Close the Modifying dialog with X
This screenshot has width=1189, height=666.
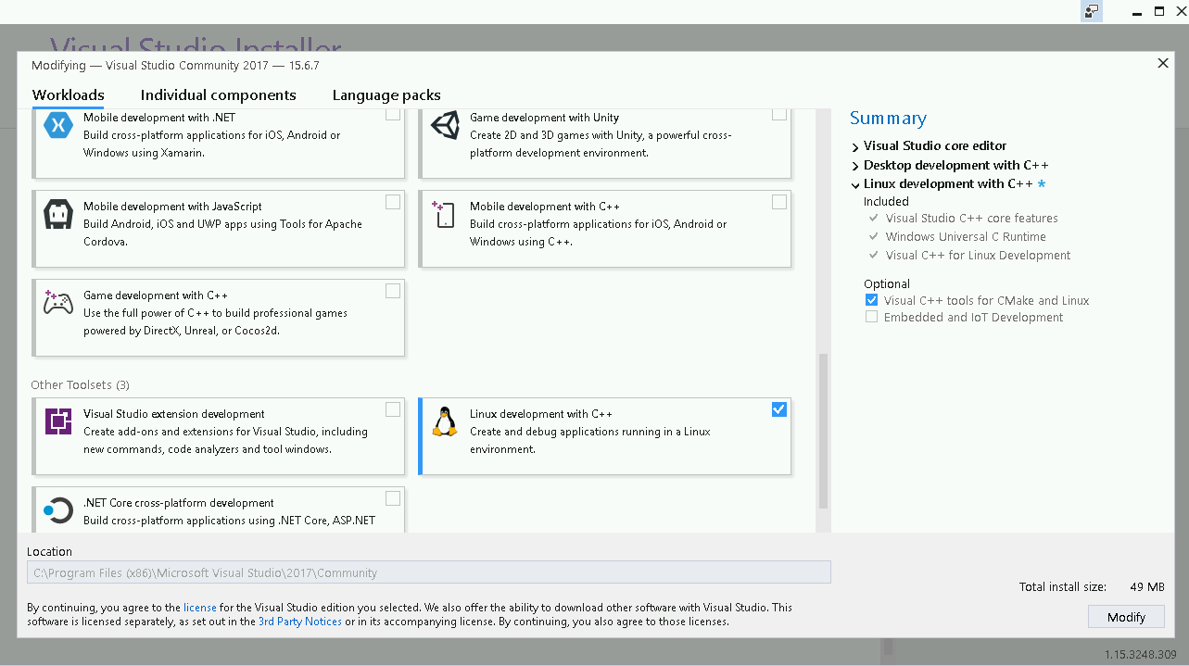(1163, 63)
